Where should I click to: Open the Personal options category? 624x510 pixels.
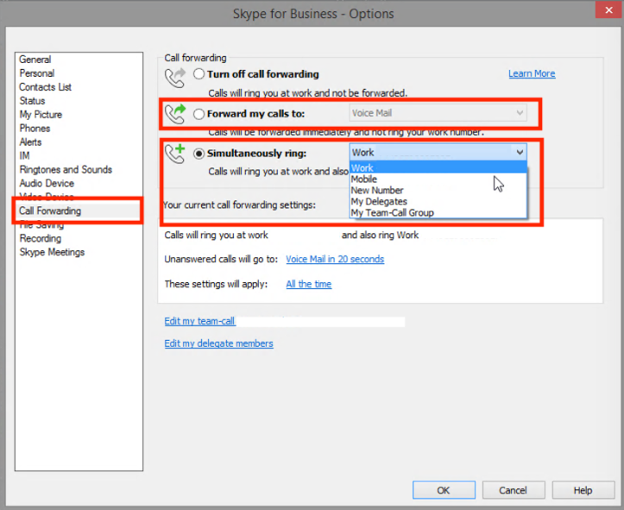(37, 73)
